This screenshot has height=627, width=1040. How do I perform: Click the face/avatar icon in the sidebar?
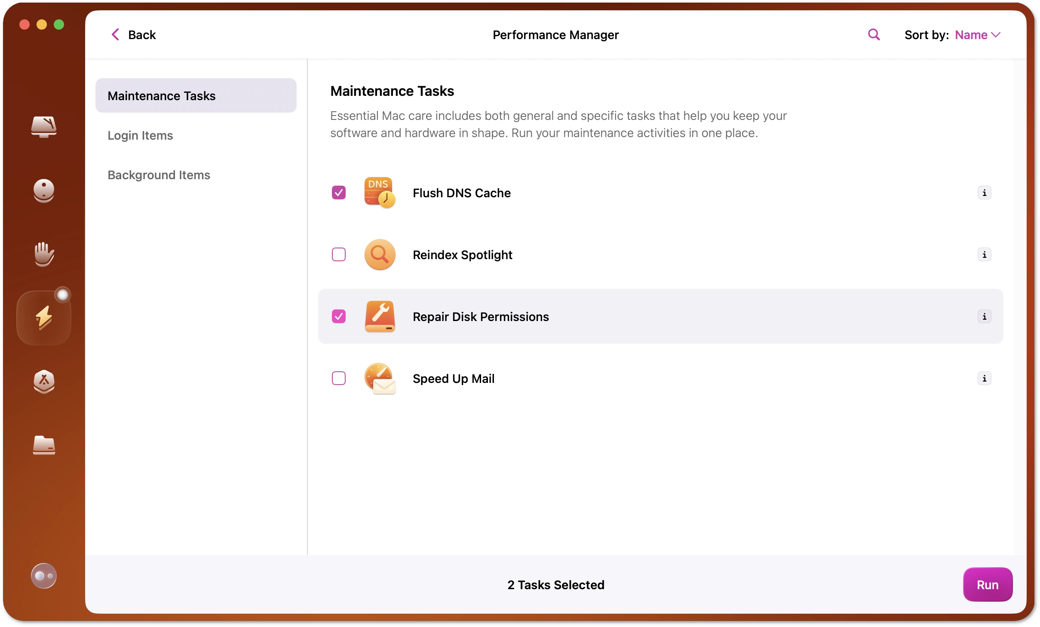coord(44,576)
